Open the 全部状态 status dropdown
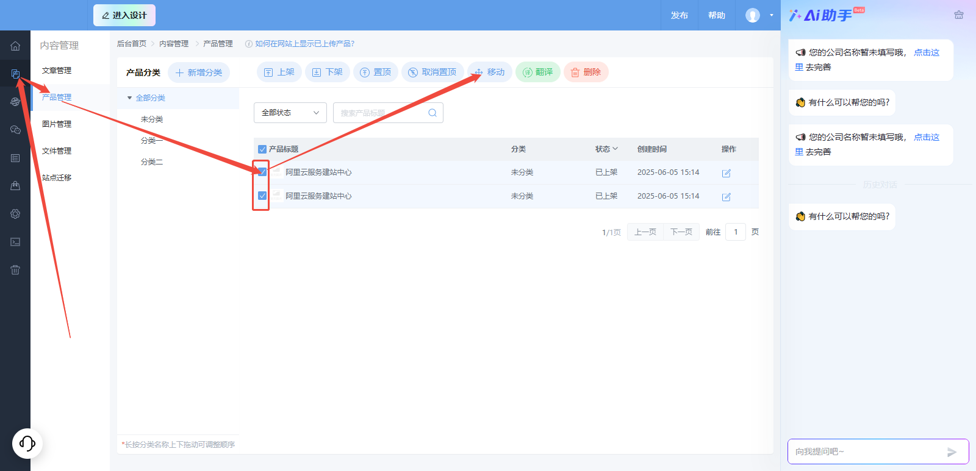Viewport: 976px width, 471px height. click(x=290, y=113)
